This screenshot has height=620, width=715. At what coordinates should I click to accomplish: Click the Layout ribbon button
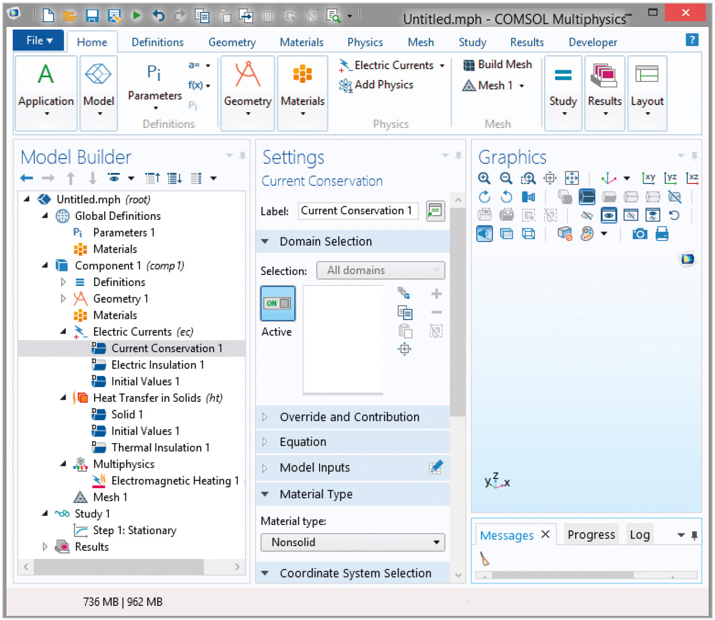point(647,93)
